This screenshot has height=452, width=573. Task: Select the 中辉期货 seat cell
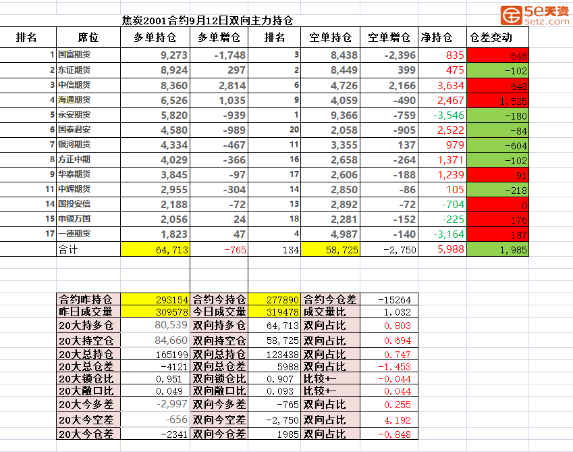pos(88,189)
